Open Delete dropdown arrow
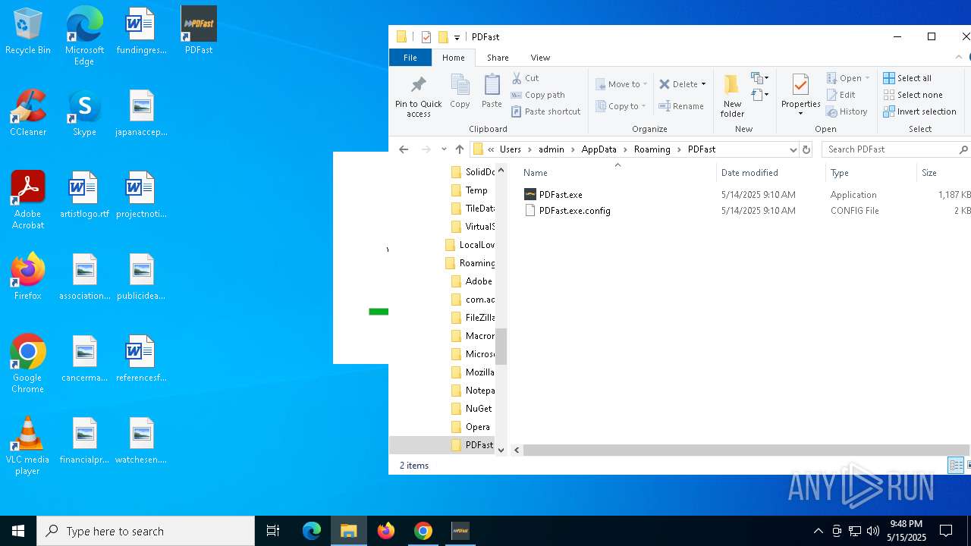This screenshot has width=971, height=546. click(x=703, y=84)
